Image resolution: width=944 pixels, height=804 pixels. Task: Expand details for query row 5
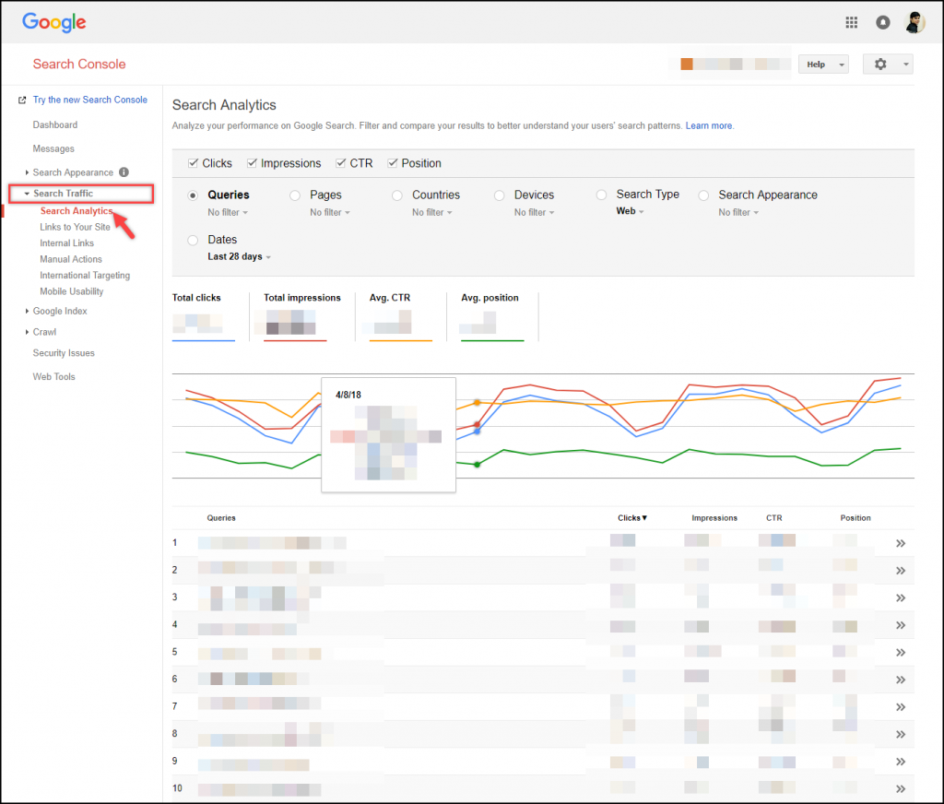901,652
